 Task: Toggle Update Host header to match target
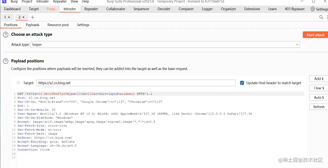tap(242, 83)
